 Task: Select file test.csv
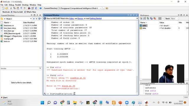point(7,41)
